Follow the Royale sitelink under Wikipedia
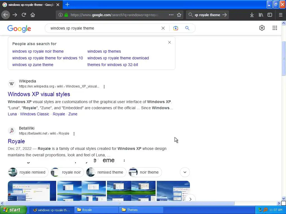This screenshot has width=286, height=214. tap(59, 114)
